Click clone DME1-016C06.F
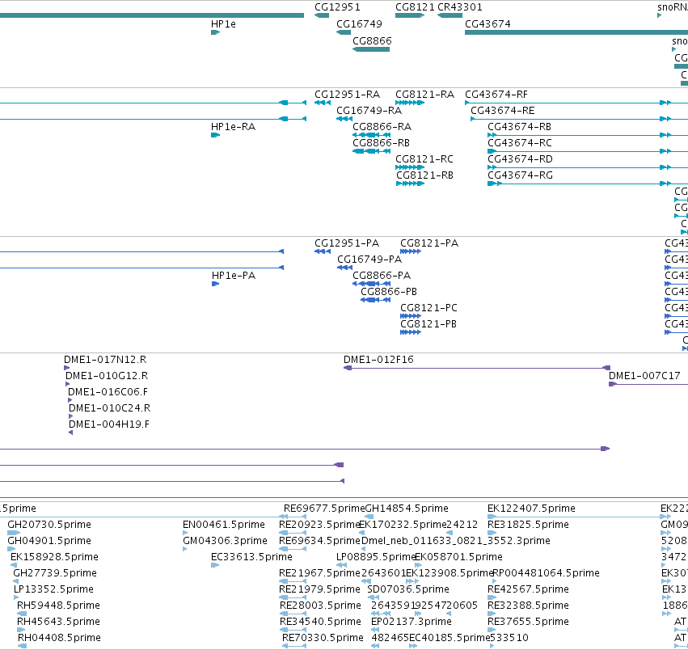The image size is (688, 650). [108, 392]
